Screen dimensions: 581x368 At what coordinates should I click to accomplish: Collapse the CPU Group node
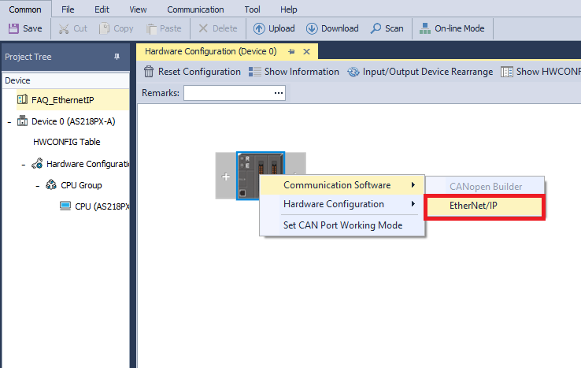37,185
